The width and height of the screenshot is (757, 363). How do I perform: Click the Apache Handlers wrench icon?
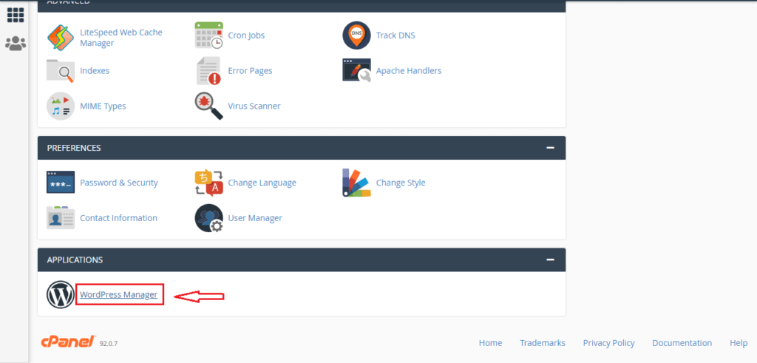tap(357, 70)
